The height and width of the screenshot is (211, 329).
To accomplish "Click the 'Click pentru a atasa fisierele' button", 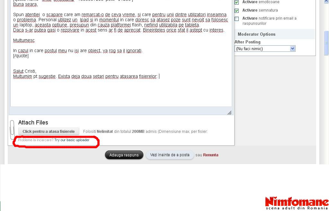I will tap(49, 131).
